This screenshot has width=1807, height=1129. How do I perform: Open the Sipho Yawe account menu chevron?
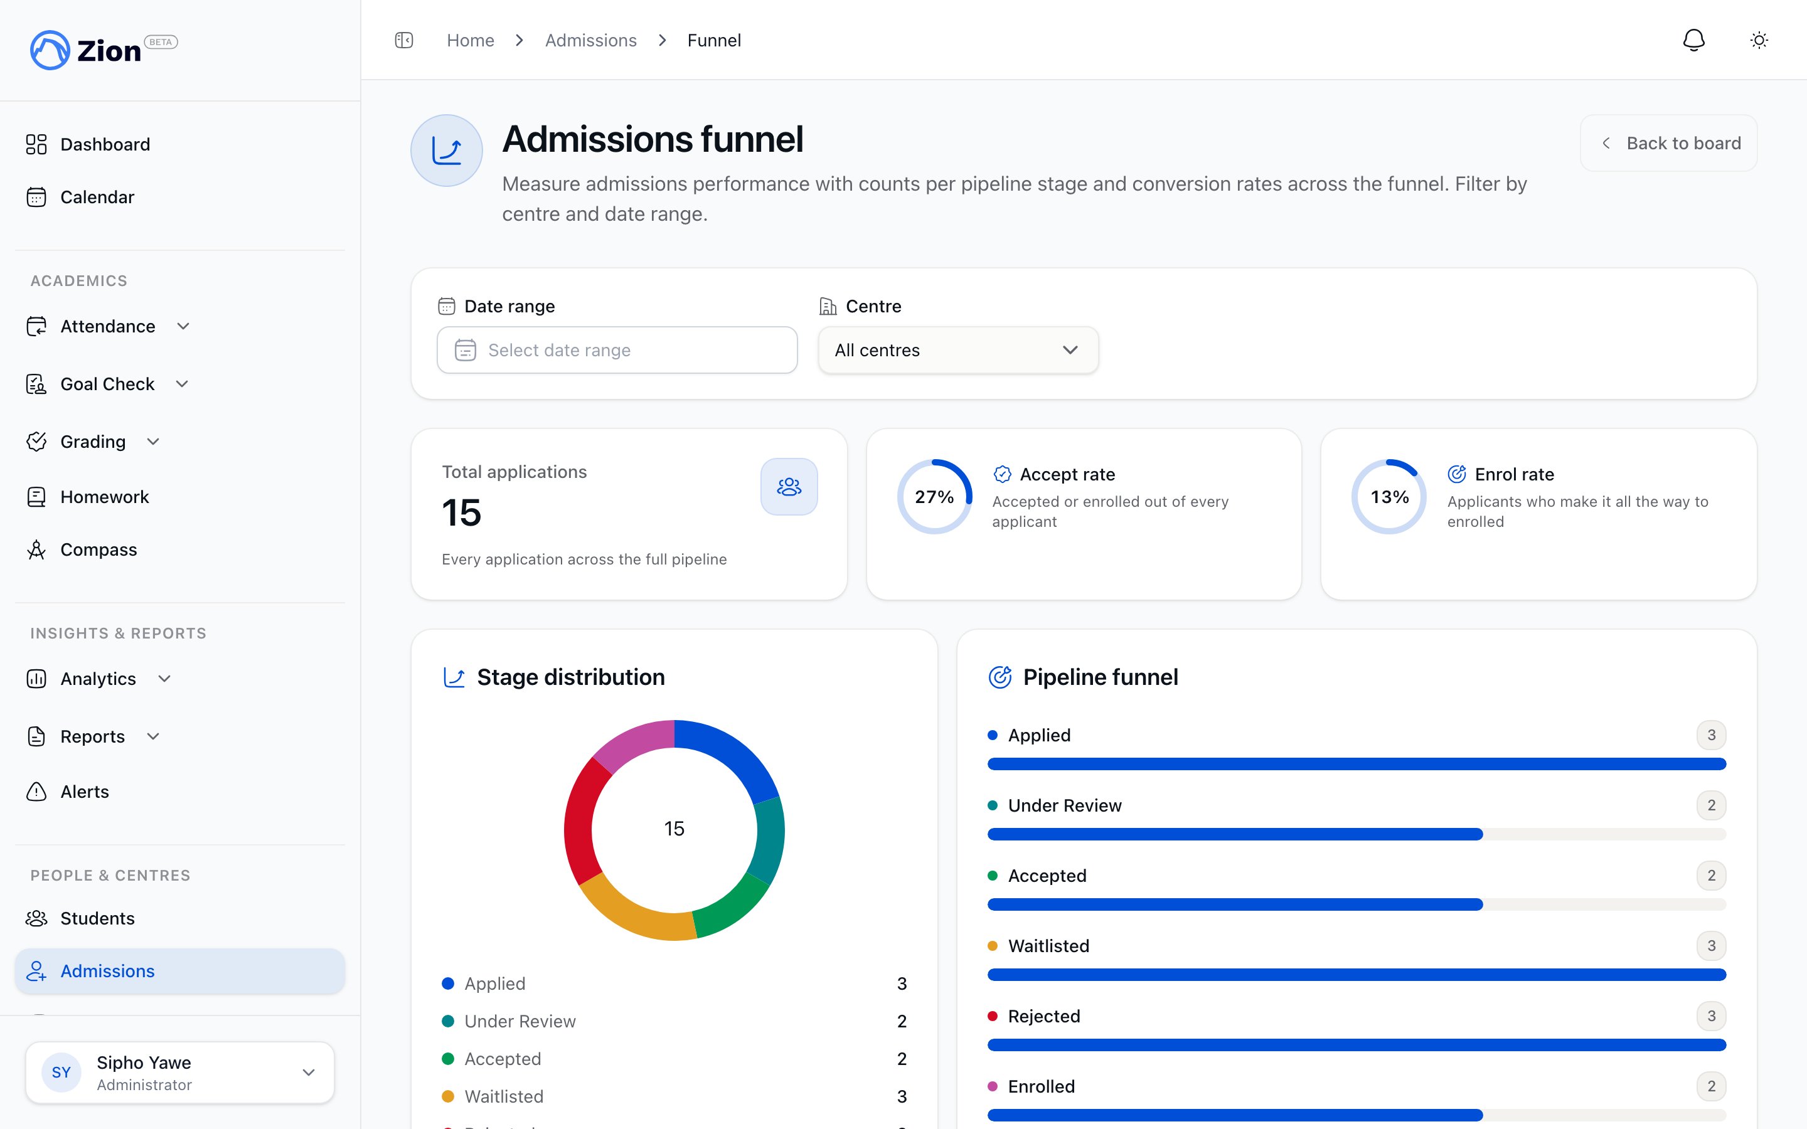[309, 1073]
